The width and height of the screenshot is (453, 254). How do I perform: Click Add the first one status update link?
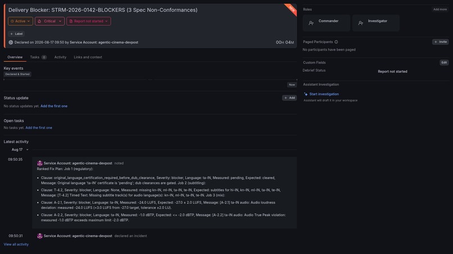tap(54, 106)
